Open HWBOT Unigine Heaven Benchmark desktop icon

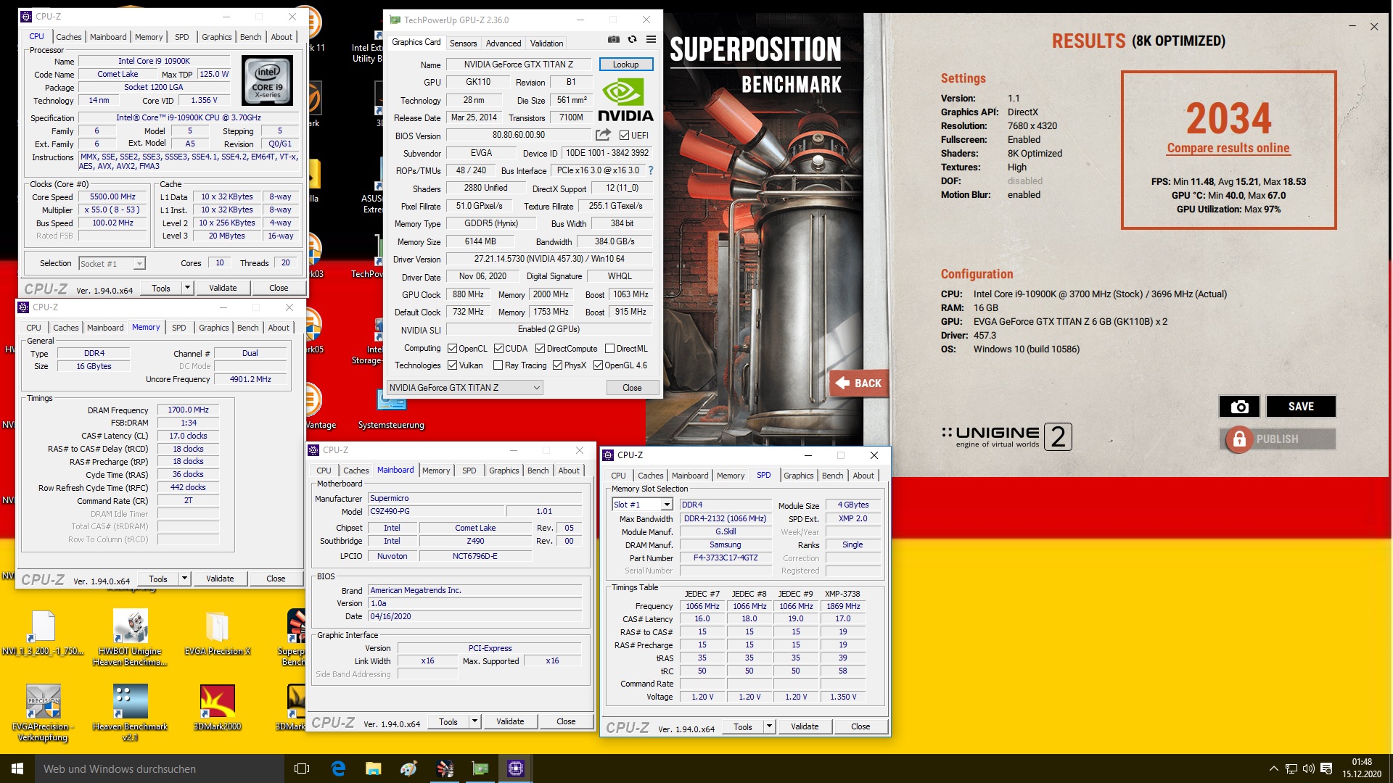[x=130, y=638]
